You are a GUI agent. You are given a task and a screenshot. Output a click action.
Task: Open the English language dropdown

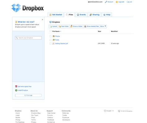(x=109, y=111)
